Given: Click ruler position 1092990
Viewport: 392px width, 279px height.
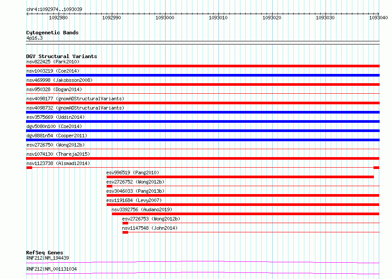Looking at the screenshot, I should [x=111, y=18].
